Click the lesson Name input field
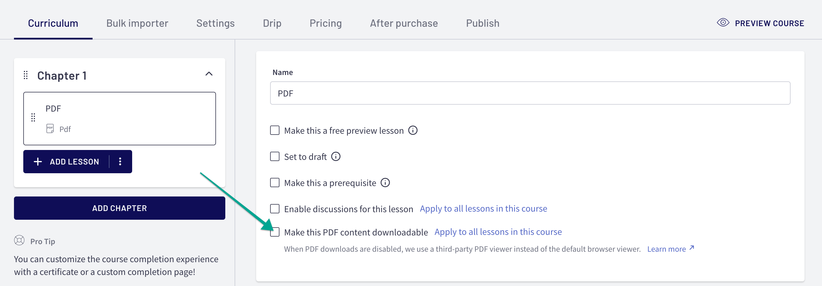 coord(530,93)
